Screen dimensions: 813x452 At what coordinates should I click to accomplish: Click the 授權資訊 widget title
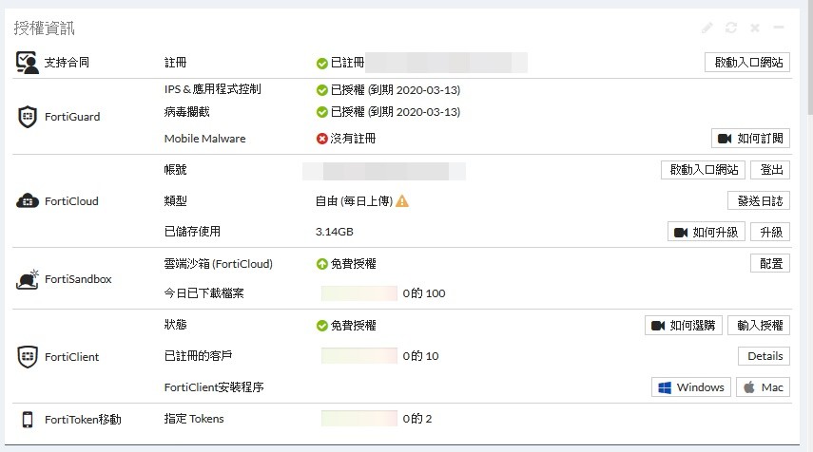pos(44,28)
